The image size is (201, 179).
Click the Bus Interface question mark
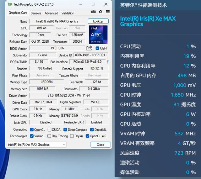pyautogui.click(x=107, y=62)
